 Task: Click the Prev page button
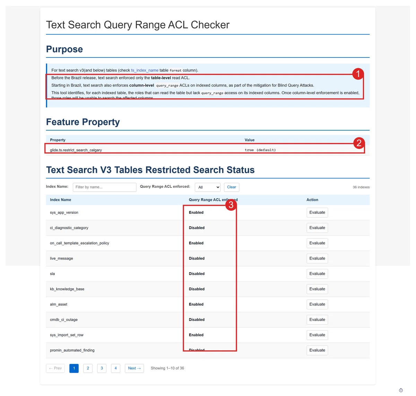click(55, 368)
